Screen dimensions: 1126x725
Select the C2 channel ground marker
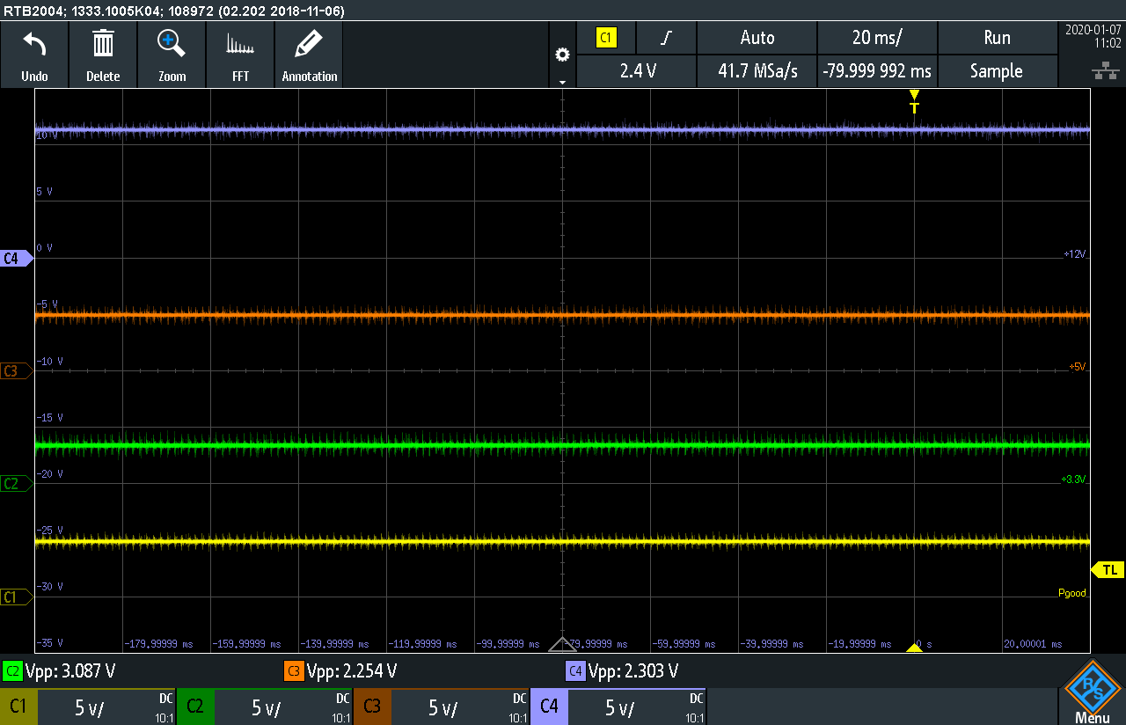tap(16, 484)
